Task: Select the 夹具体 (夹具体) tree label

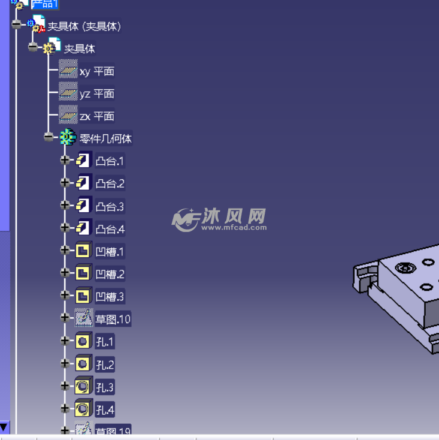Action: (x=84, y=26)
